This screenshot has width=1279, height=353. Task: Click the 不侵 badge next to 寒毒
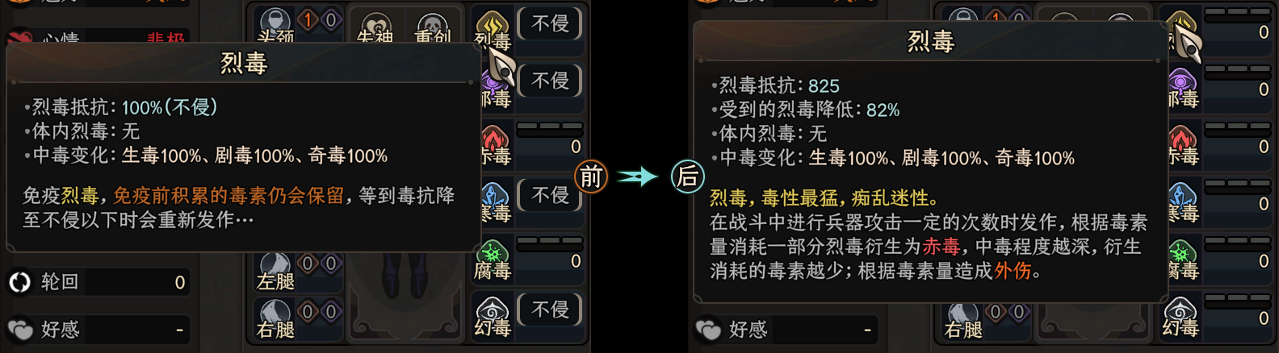pos(550,195)
